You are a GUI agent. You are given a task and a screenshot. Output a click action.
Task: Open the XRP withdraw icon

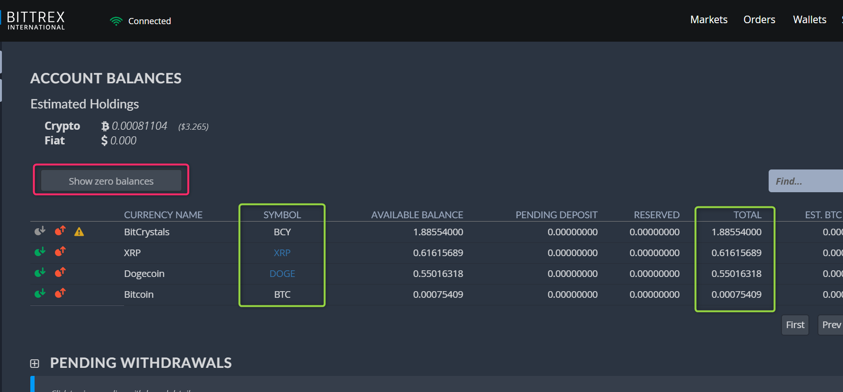pos(60,252)
